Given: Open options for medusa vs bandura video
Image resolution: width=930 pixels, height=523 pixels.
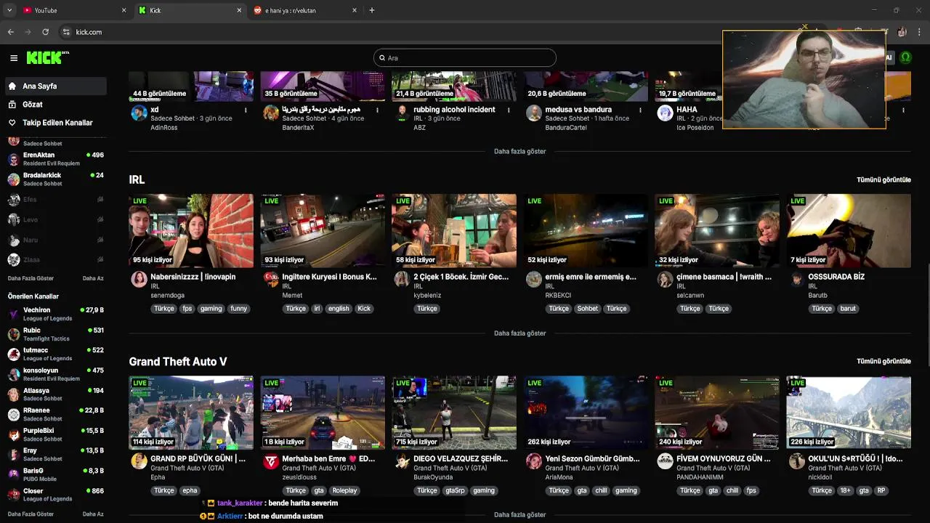Looking at the screenshot, I should (x=640, y=110).
